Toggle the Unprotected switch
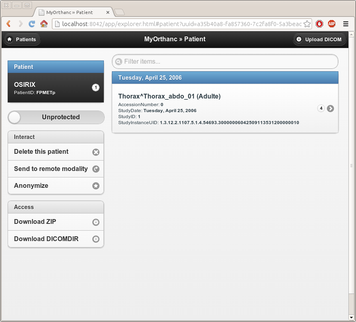This screenshot has width=356, height=322. 56,117
